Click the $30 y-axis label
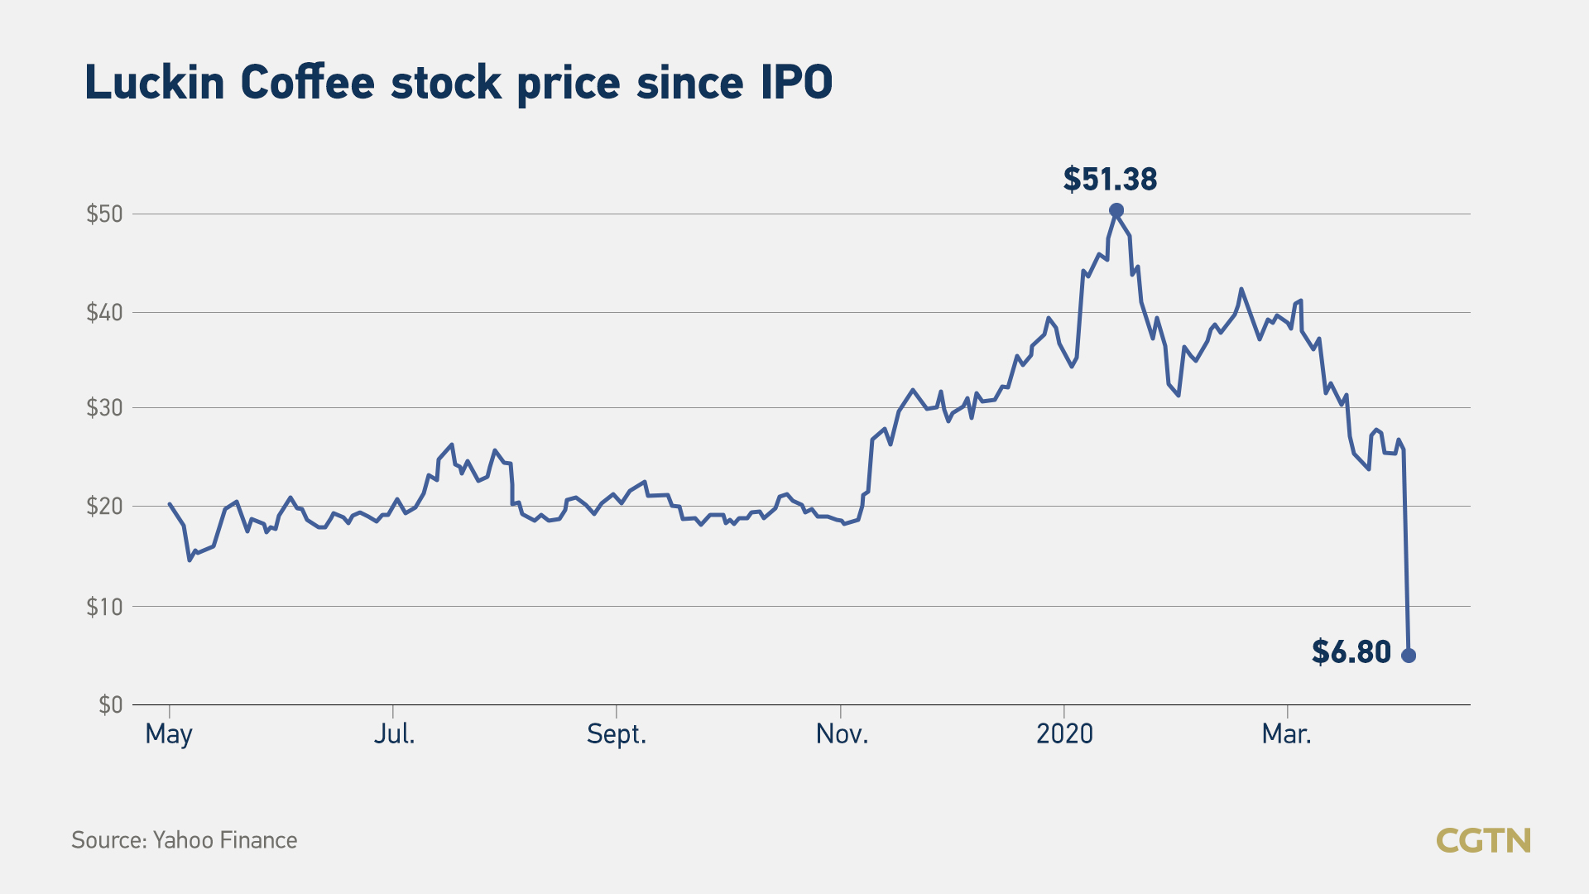Screen dimensions: 1589x894 coord(104,408)
